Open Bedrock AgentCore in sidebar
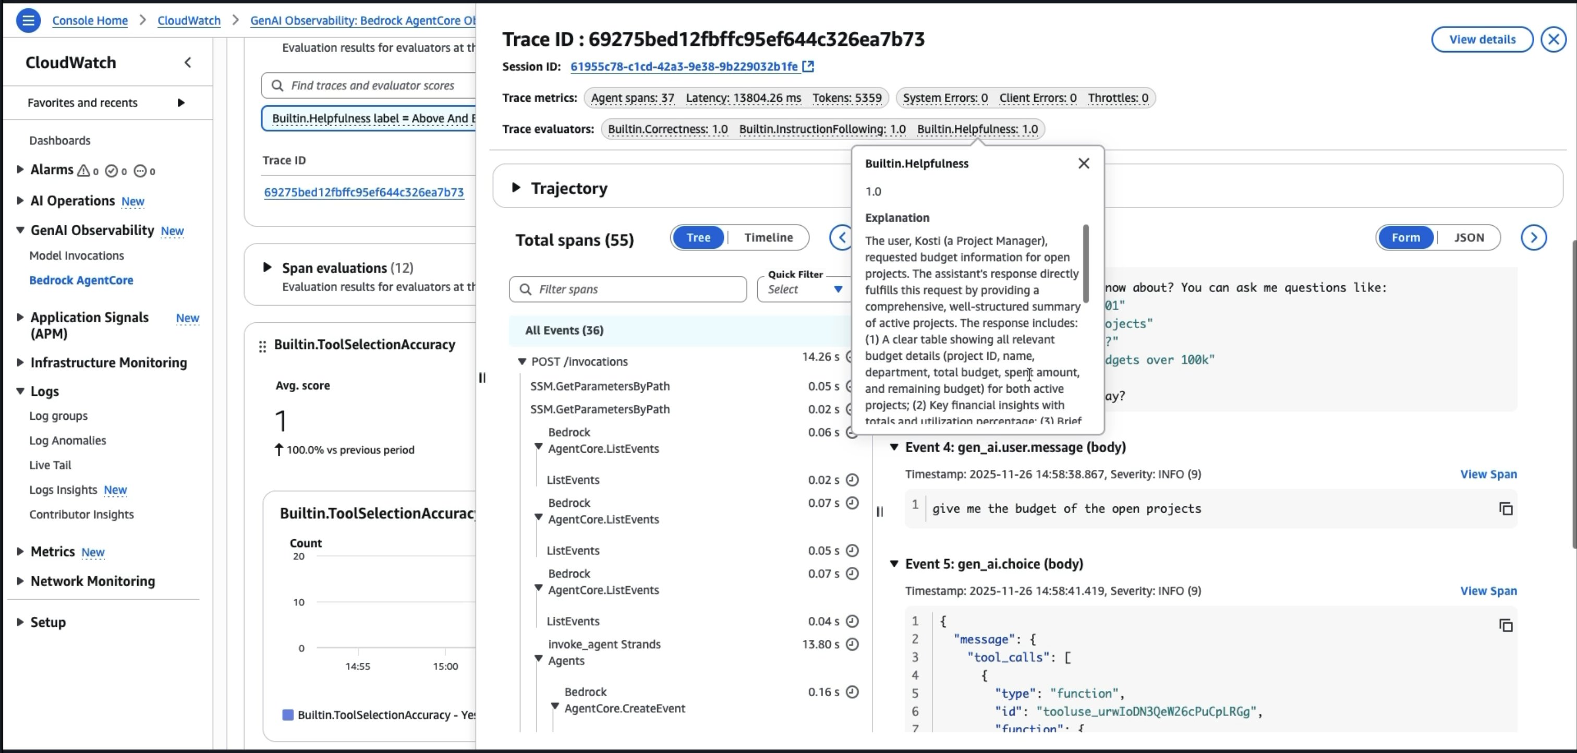This screenshot has height=753, width=1577. [x=81, y=280]
